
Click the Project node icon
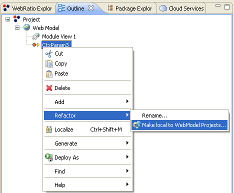pyautogui.click(x=16, y=19)
